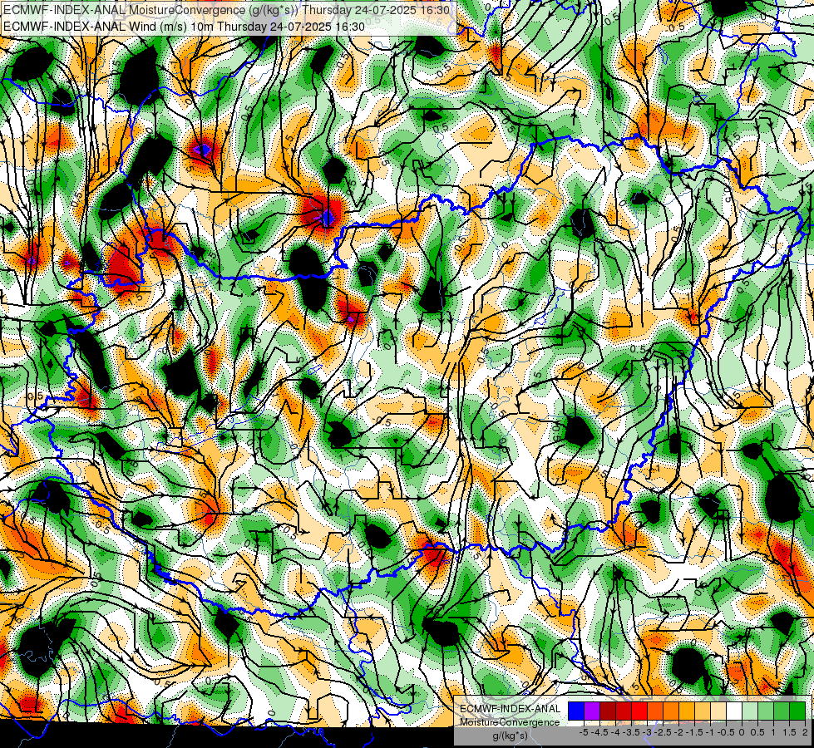Click the 'g/(kg*s)' legend unit text
Image resolution: width=814 pixels, height=748 pixels.
[x=510, y=736]
